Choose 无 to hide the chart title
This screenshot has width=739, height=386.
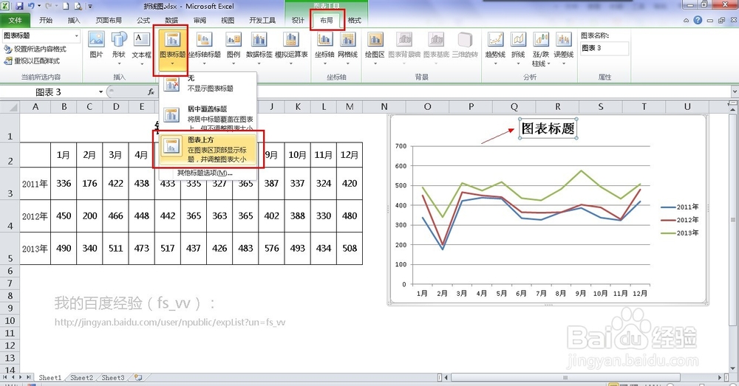(x=208, y=83)
